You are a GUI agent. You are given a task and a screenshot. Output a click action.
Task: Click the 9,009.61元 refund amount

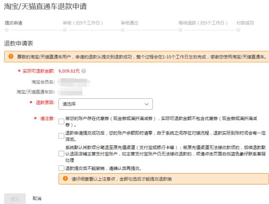point(69,71)
